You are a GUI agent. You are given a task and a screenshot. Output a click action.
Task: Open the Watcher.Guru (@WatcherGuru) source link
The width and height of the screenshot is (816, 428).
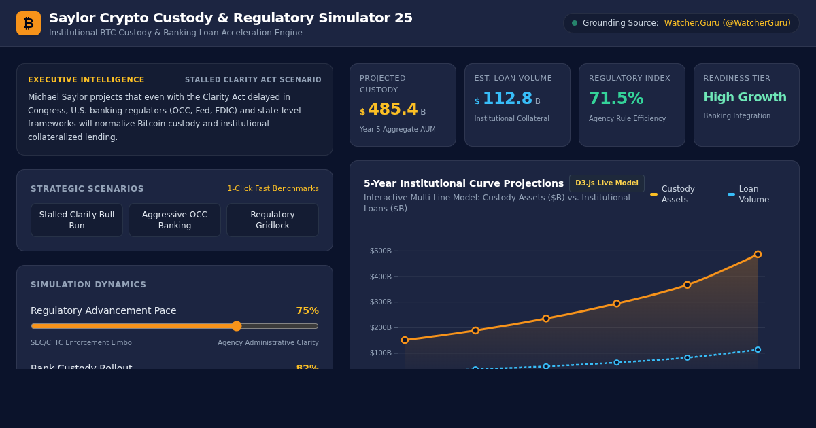point(727,23)
